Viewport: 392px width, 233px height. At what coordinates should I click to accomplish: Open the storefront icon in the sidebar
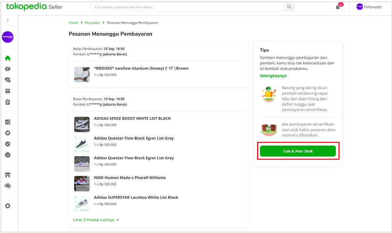point(8,175)
